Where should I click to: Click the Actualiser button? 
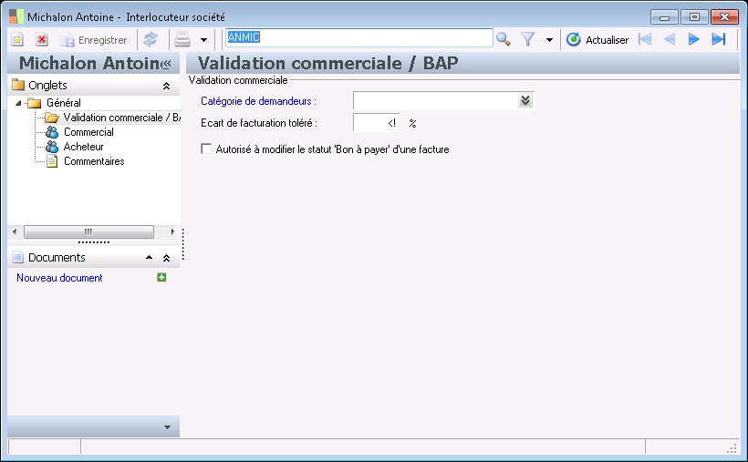[x=597, y=39]
